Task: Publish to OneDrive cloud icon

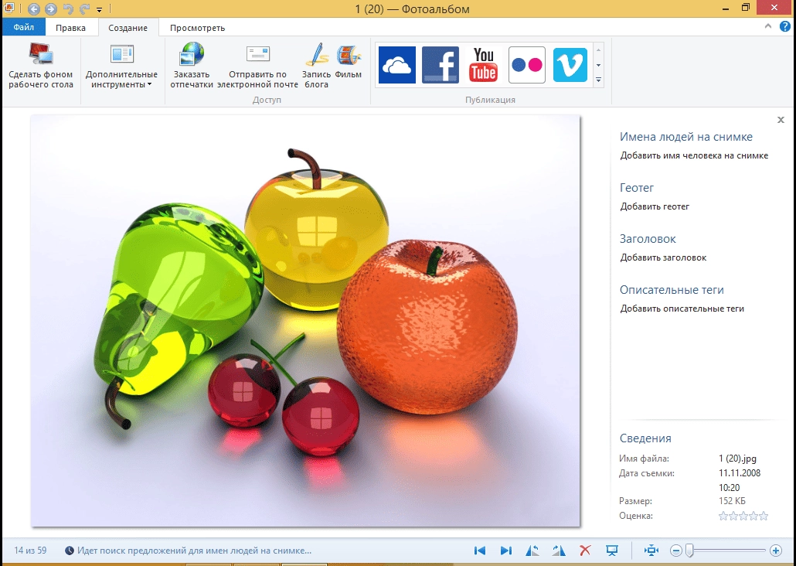Action: [x=397, y=65]
